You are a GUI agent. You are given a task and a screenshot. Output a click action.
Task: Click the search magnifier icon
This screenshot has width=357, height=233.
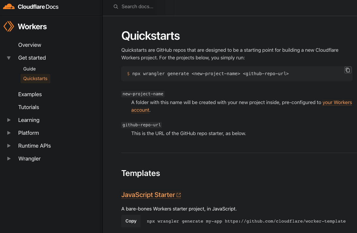116,6
